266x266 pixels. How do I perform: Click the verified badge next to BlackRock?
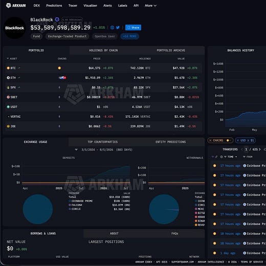[57, 19]
